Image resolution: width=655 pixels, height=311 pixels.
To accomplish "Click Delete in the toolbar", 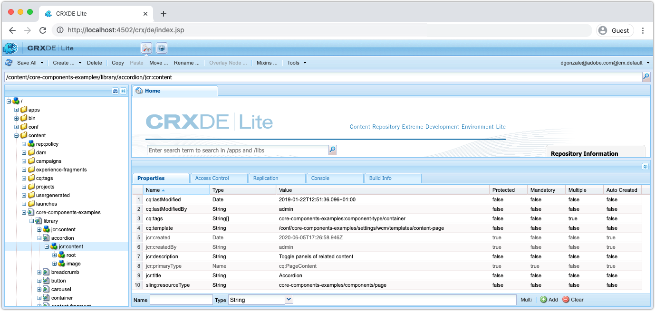I will (95, 63).
